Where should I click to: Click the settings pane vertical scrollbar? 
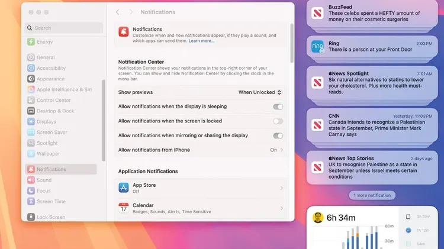pos(291,44)
